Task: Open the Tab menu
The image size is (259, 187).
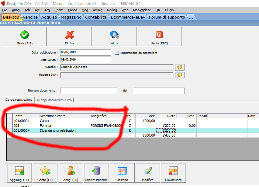Action: 27,10
